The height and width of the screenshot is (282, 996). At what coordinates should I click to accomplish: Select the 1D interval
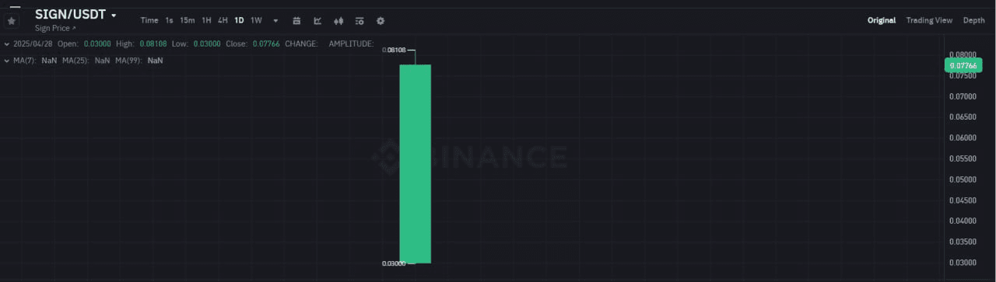[x=239, y=20]
